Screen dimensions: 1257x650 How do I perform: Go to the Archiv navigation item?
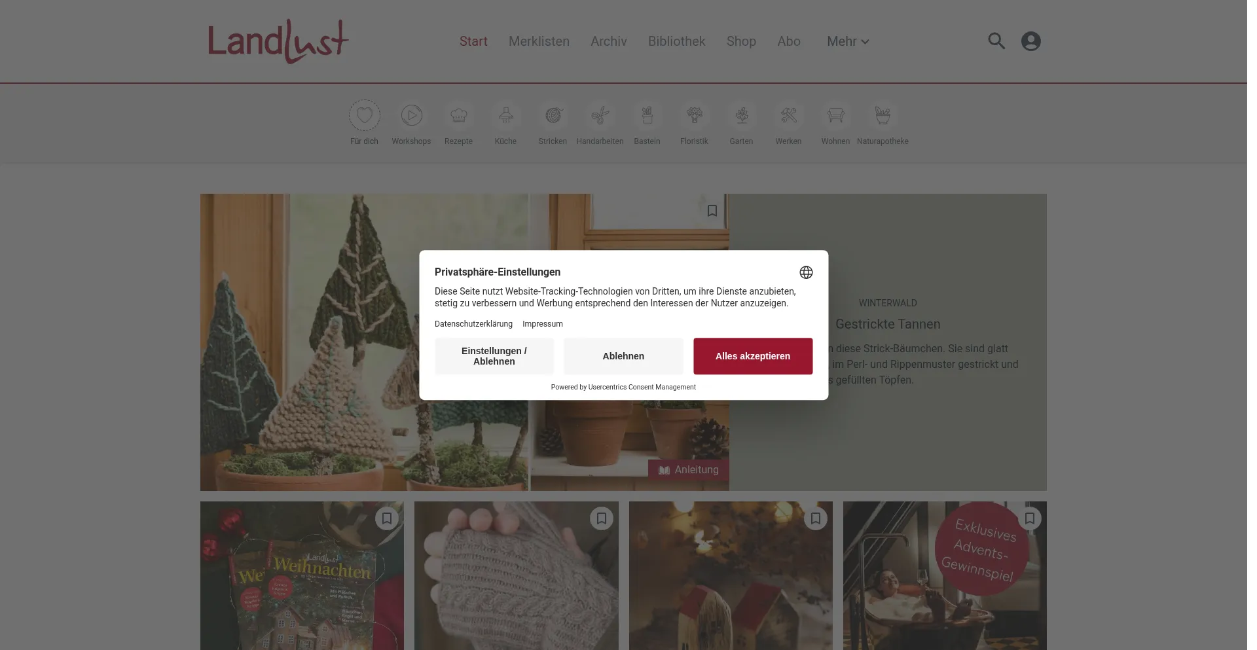pos(608,41)
